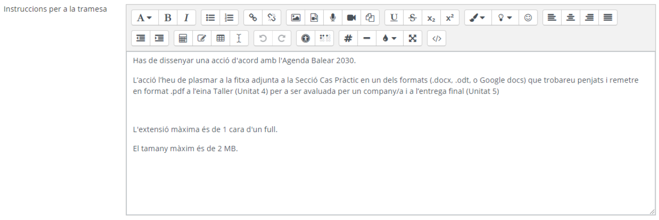Click the editor resize handle corner
Viewport: 659px width, 220px height.
pos(652,211)
